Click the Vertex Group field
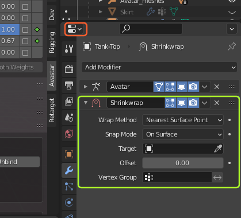This screenshot has height=218, width=241. [177, 177]
